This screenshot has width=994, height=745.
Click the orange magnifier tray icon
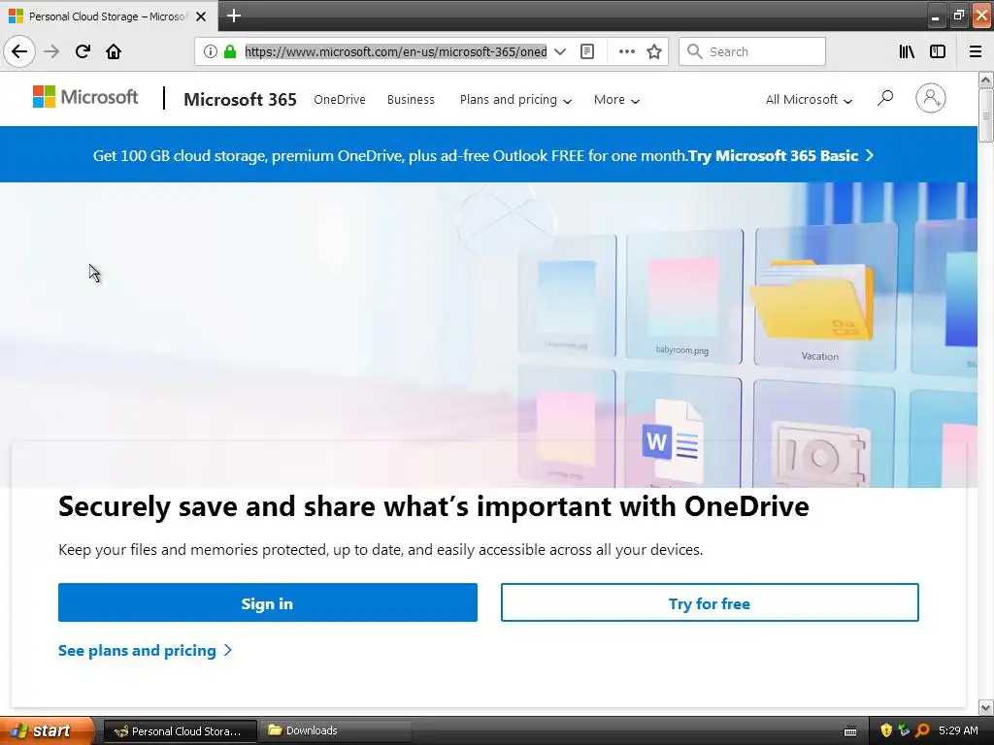pyautogui.click(x=922, y=730)
